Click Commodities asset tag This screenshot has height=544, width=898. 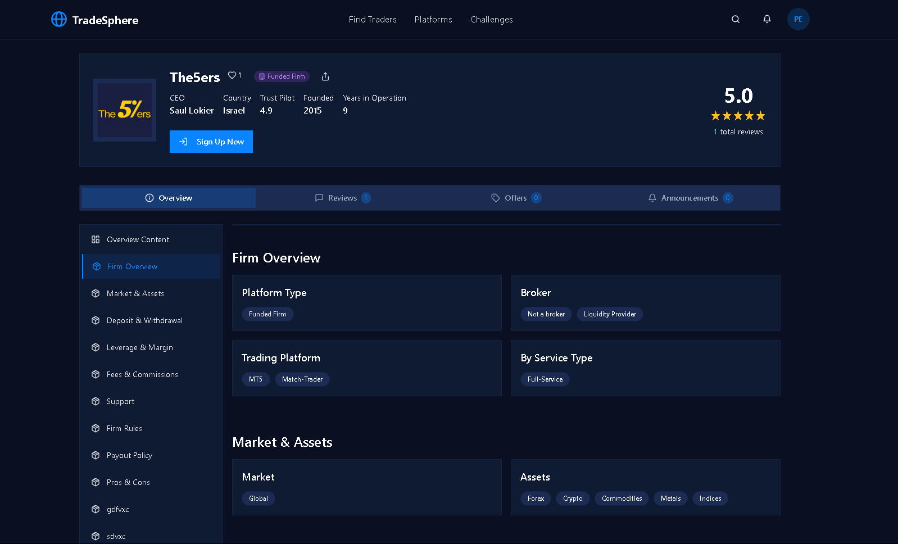tap(622, 498)
